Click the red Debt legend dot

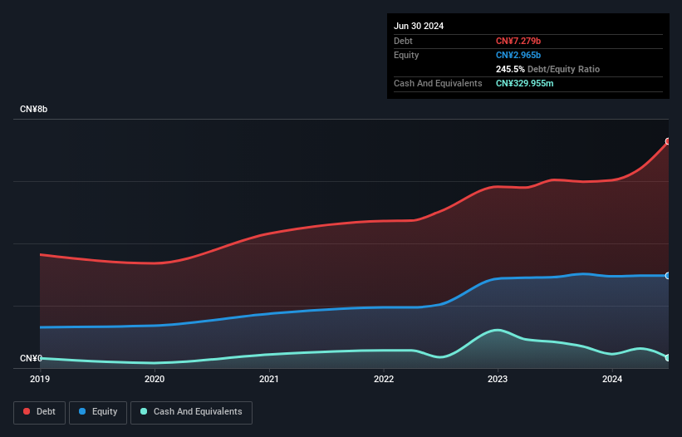[x=27, y=411]
